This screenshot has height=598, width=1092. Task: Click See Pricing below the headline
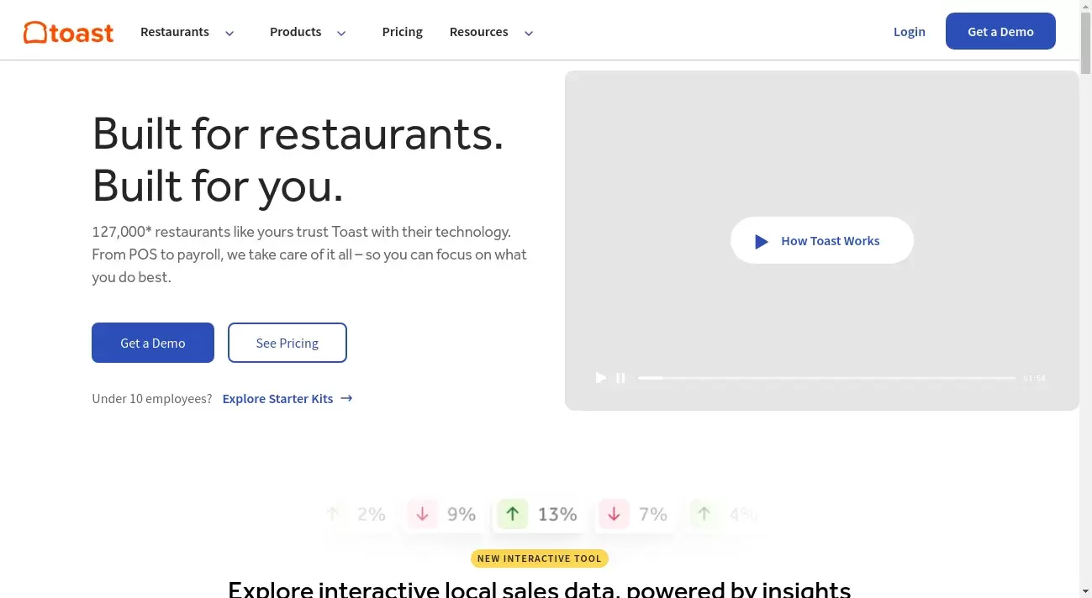[x=287, y=343]
